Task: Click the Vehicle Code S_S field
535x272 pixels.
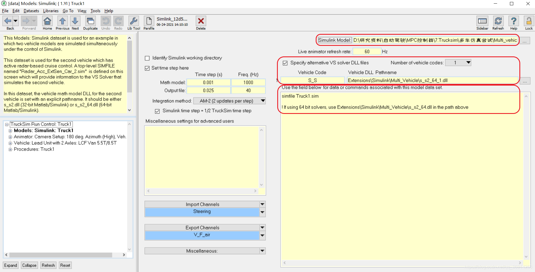Action: pos(312,81)
